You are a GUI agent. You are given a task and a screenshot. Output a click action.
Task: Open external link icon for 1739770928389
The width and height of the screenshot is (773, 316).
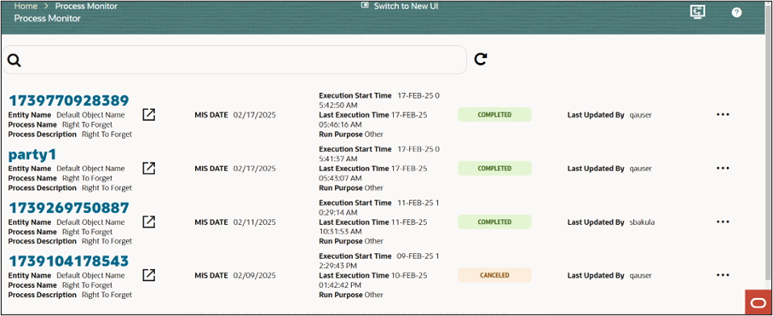coord(149,115)
